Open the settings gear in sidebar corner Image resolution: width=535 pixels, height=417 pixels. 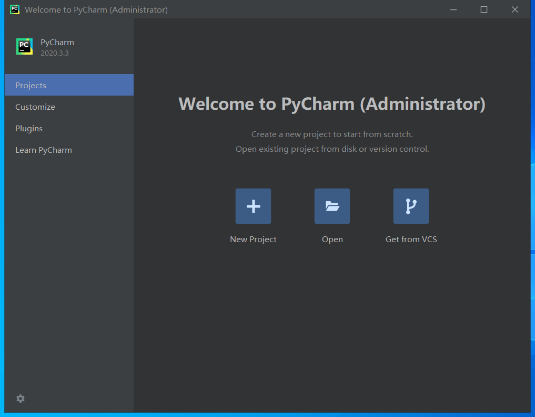(21, 399)
